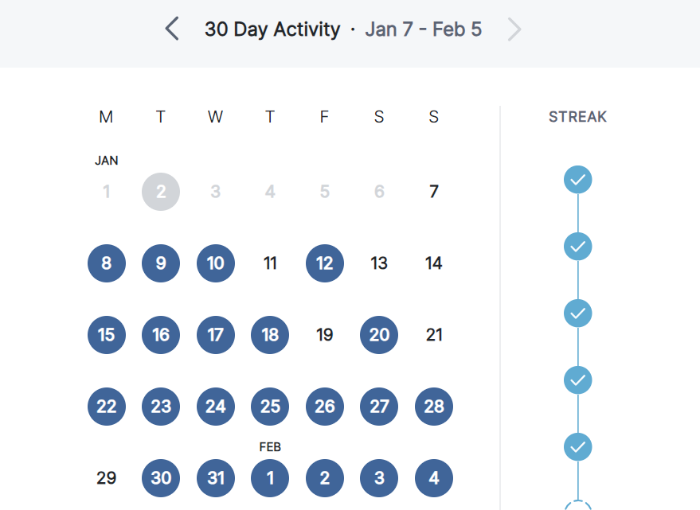Click the second streak checkmark icon
This screenshot has height=510, width=700.
tap(577, 247)
